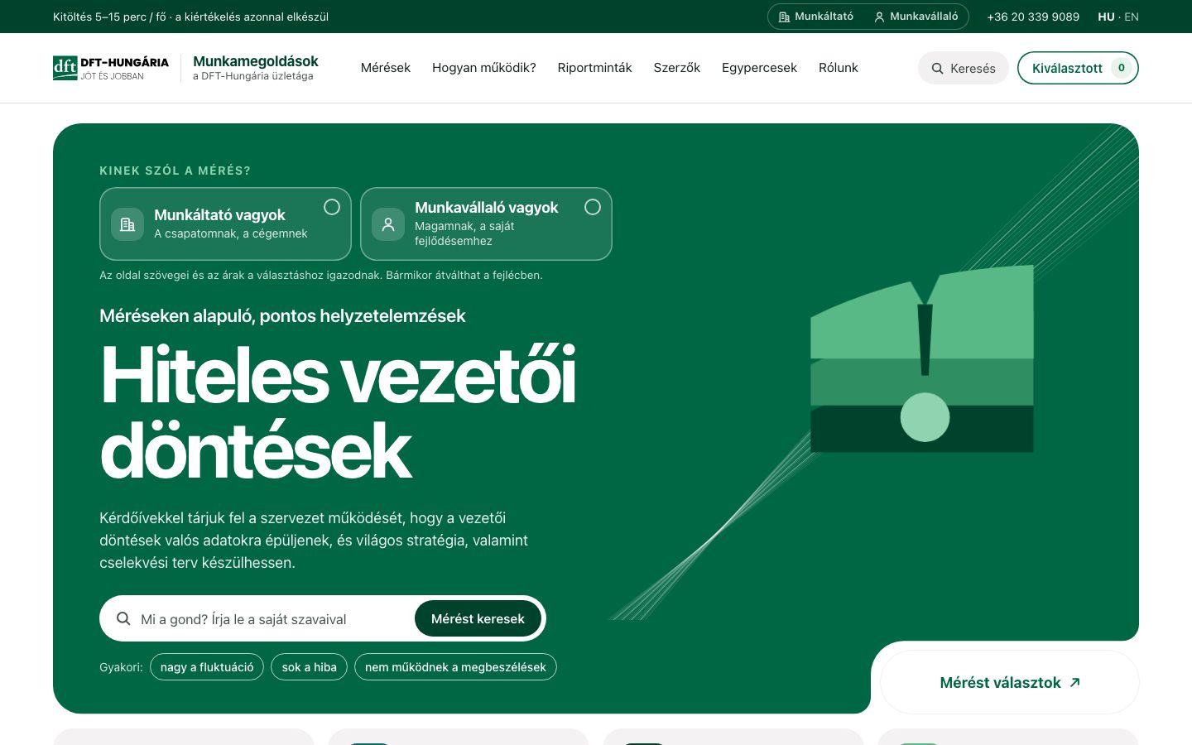The image size is (1192, 745).
Task: Click the building icon on Munkáltató vagyok card
Action: tap(127, 224)
